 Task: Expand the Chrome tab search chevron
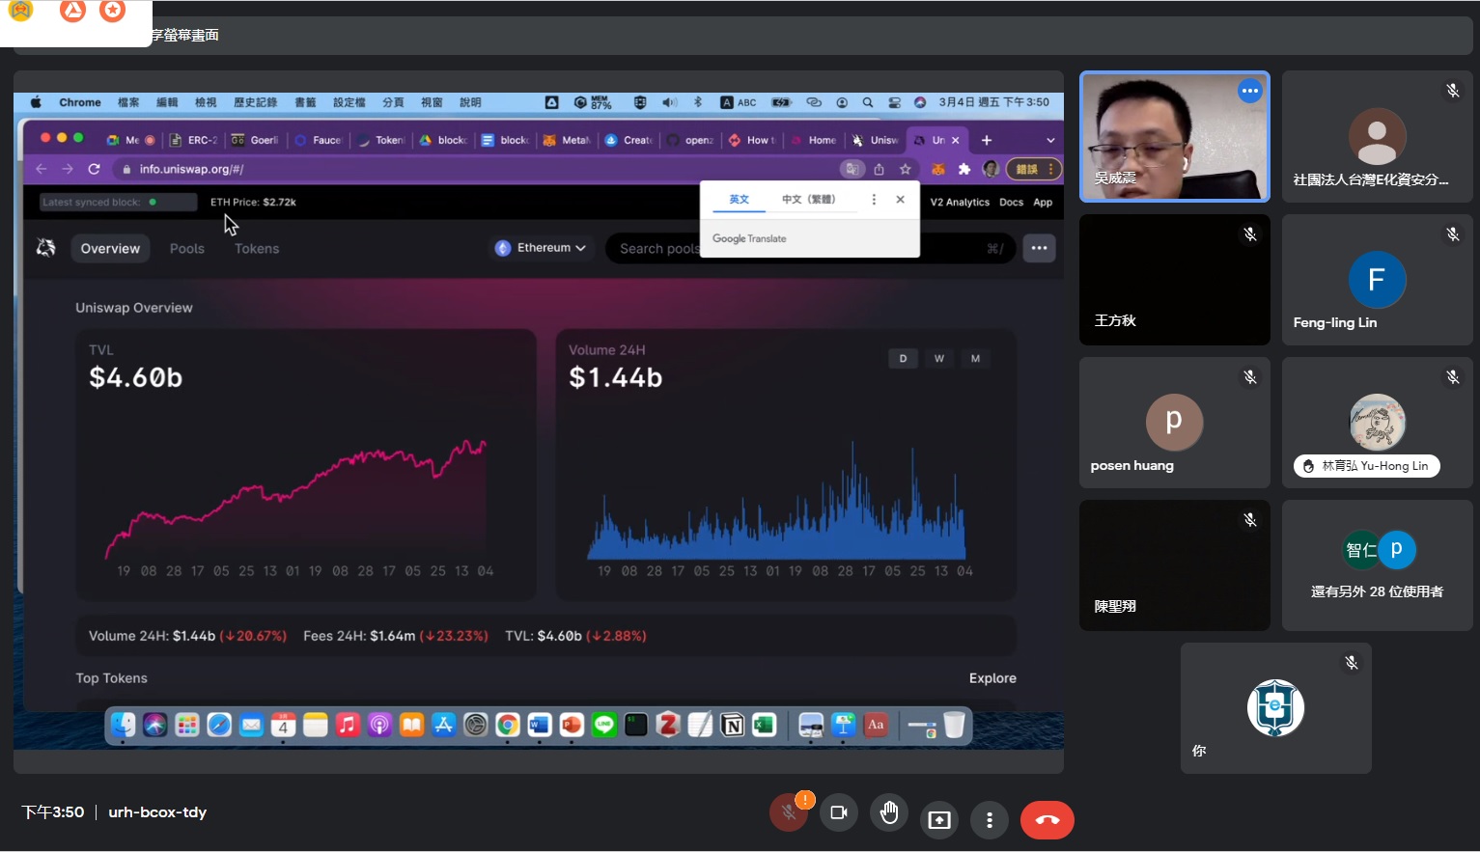1050,140
